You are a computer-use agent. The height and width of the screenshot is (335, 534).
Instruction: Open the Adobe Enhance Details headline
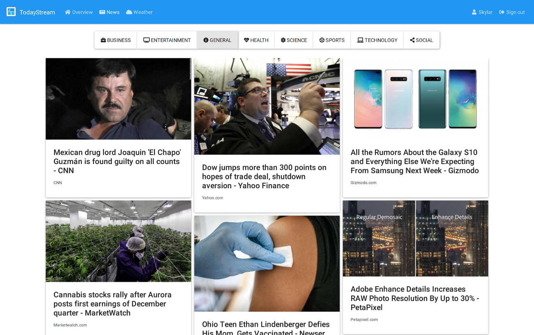coord(415,299)
